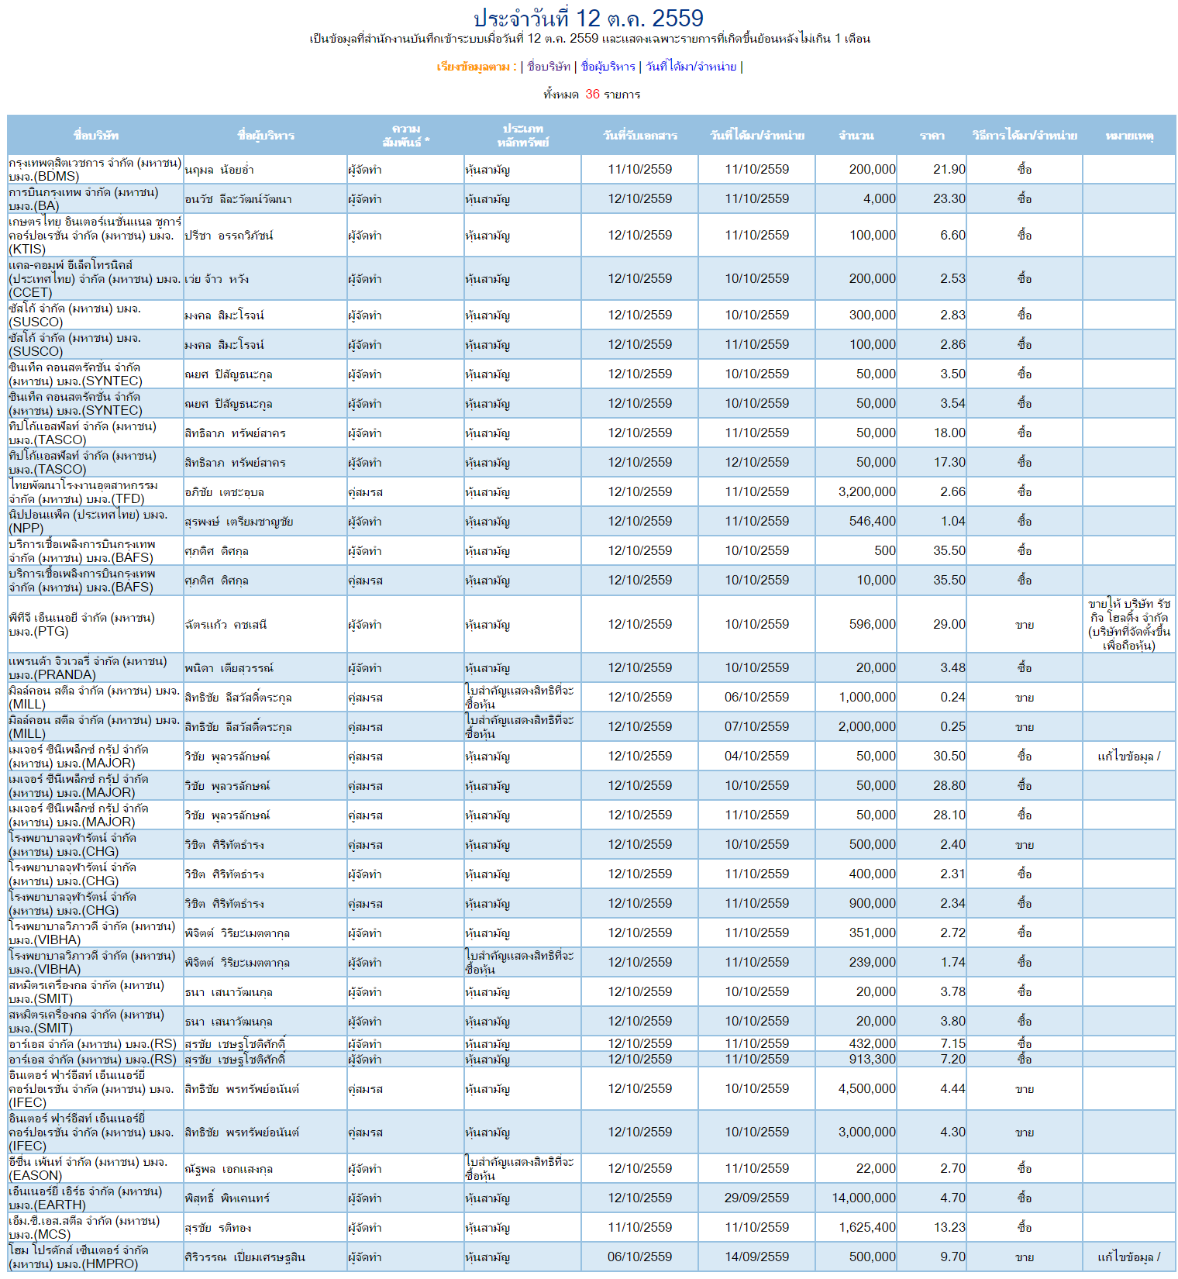Select the company cell ending in (BDMS)
Viewport: 1178px width, 1279px height.
click(x=95, y=170)
